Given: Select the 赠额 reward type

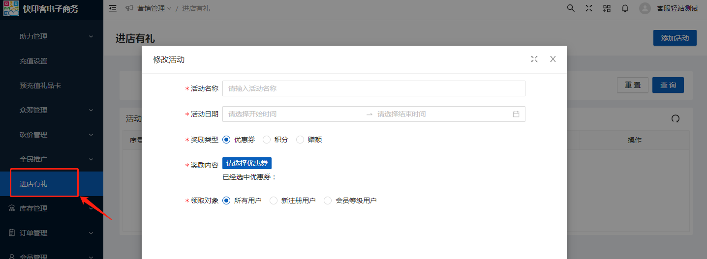Looking at the screenshot, I should pos(300,140).
